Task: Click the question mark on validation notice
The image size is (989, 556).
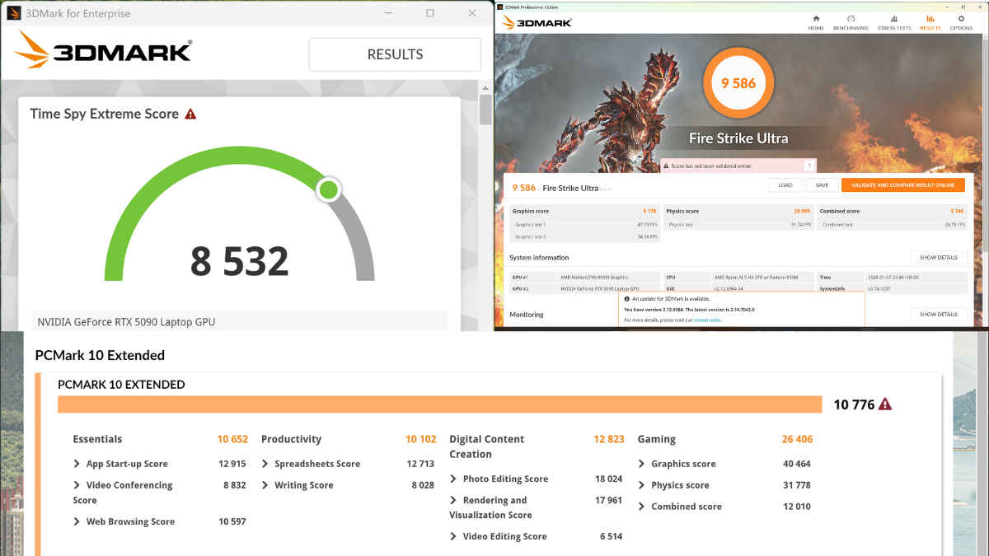Action: [809, 166]
